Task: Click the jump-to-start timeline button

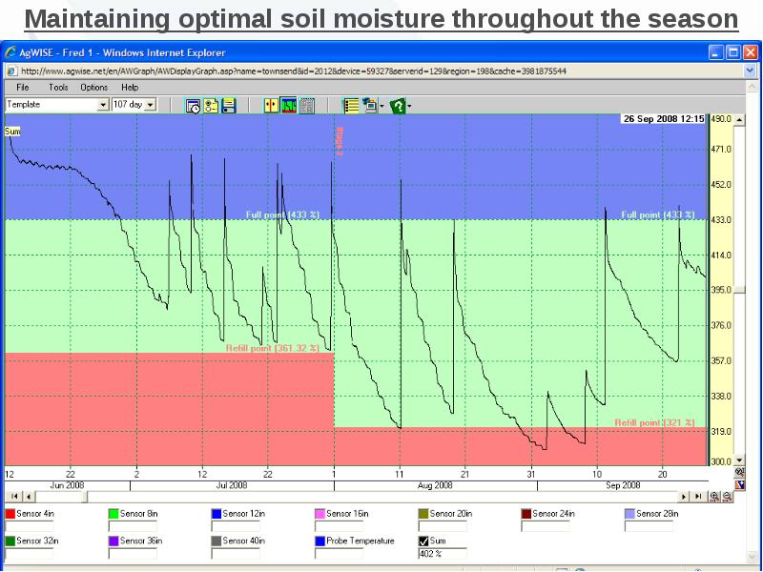Action: tap(12, 497)
